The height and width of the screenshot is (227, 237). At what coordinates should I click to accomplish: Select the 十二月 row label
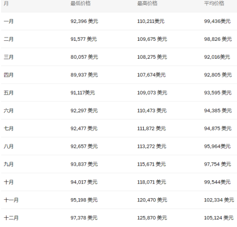point(11,218)
